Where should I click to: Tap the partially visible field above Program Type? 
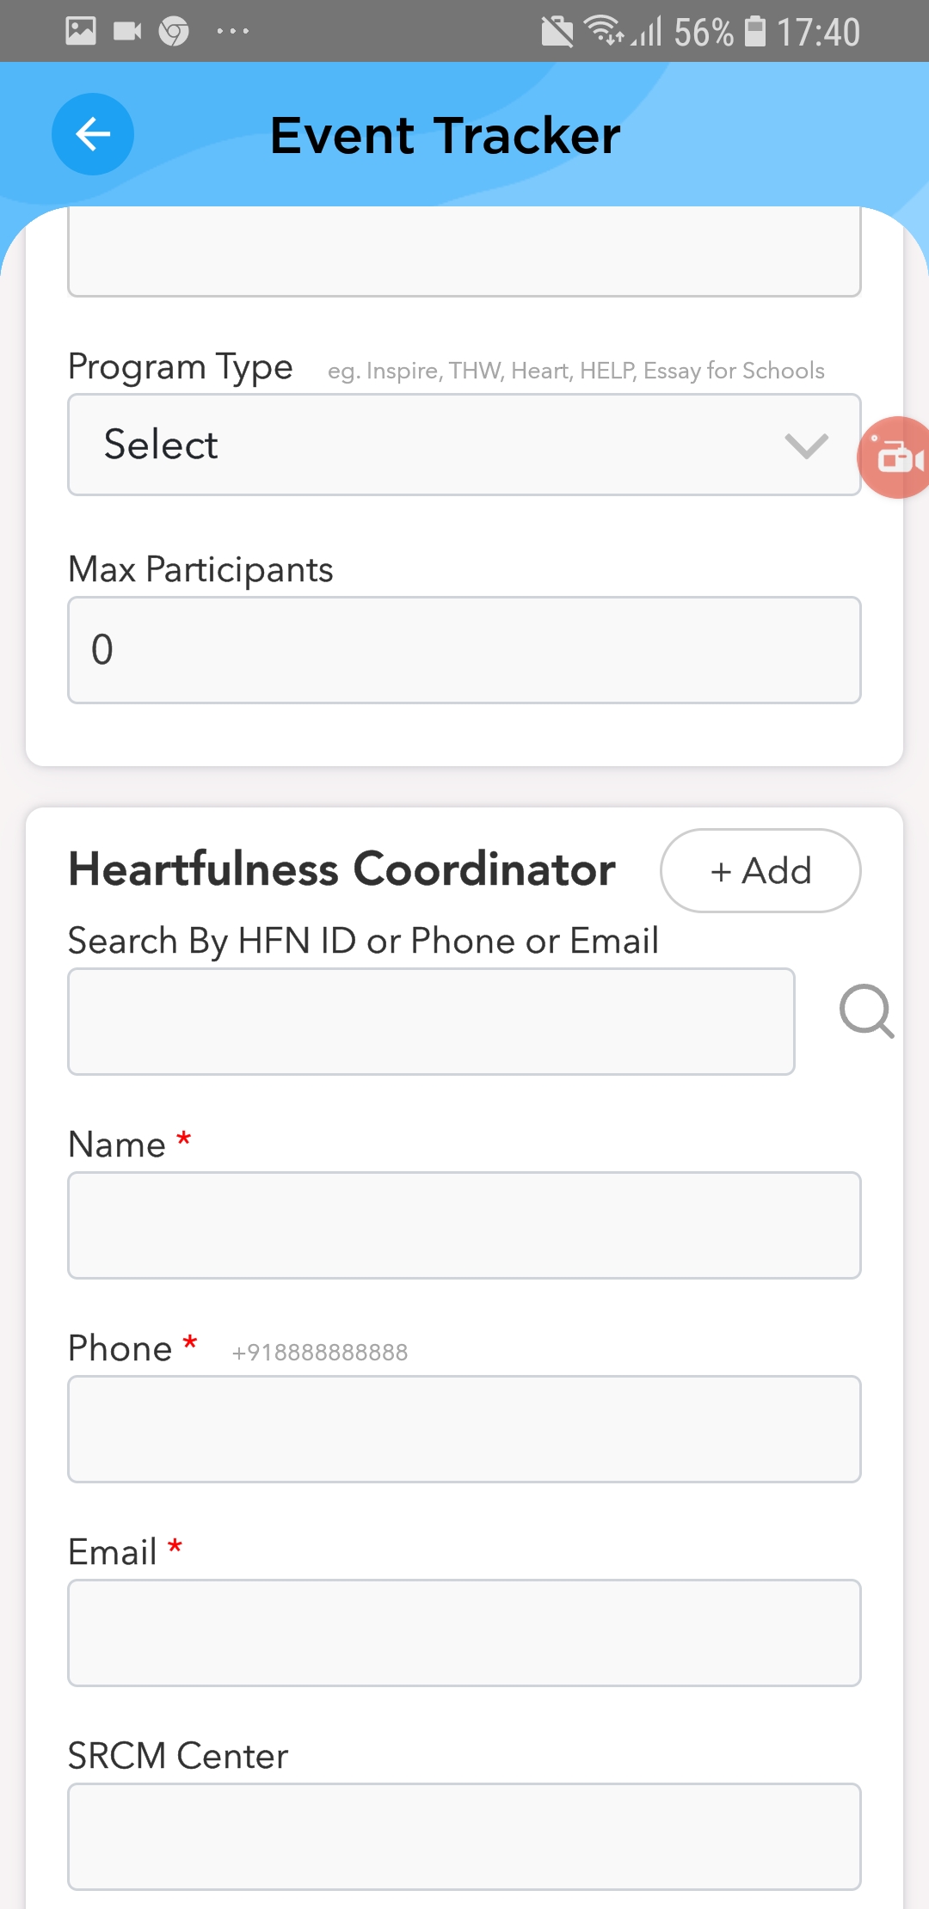[x=464, y=254]
